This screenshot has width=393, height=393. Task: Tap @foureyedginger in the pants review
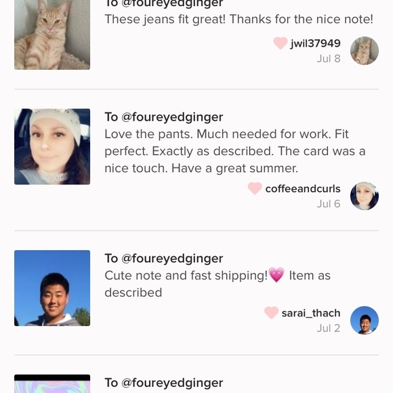(x=172, y=117)
